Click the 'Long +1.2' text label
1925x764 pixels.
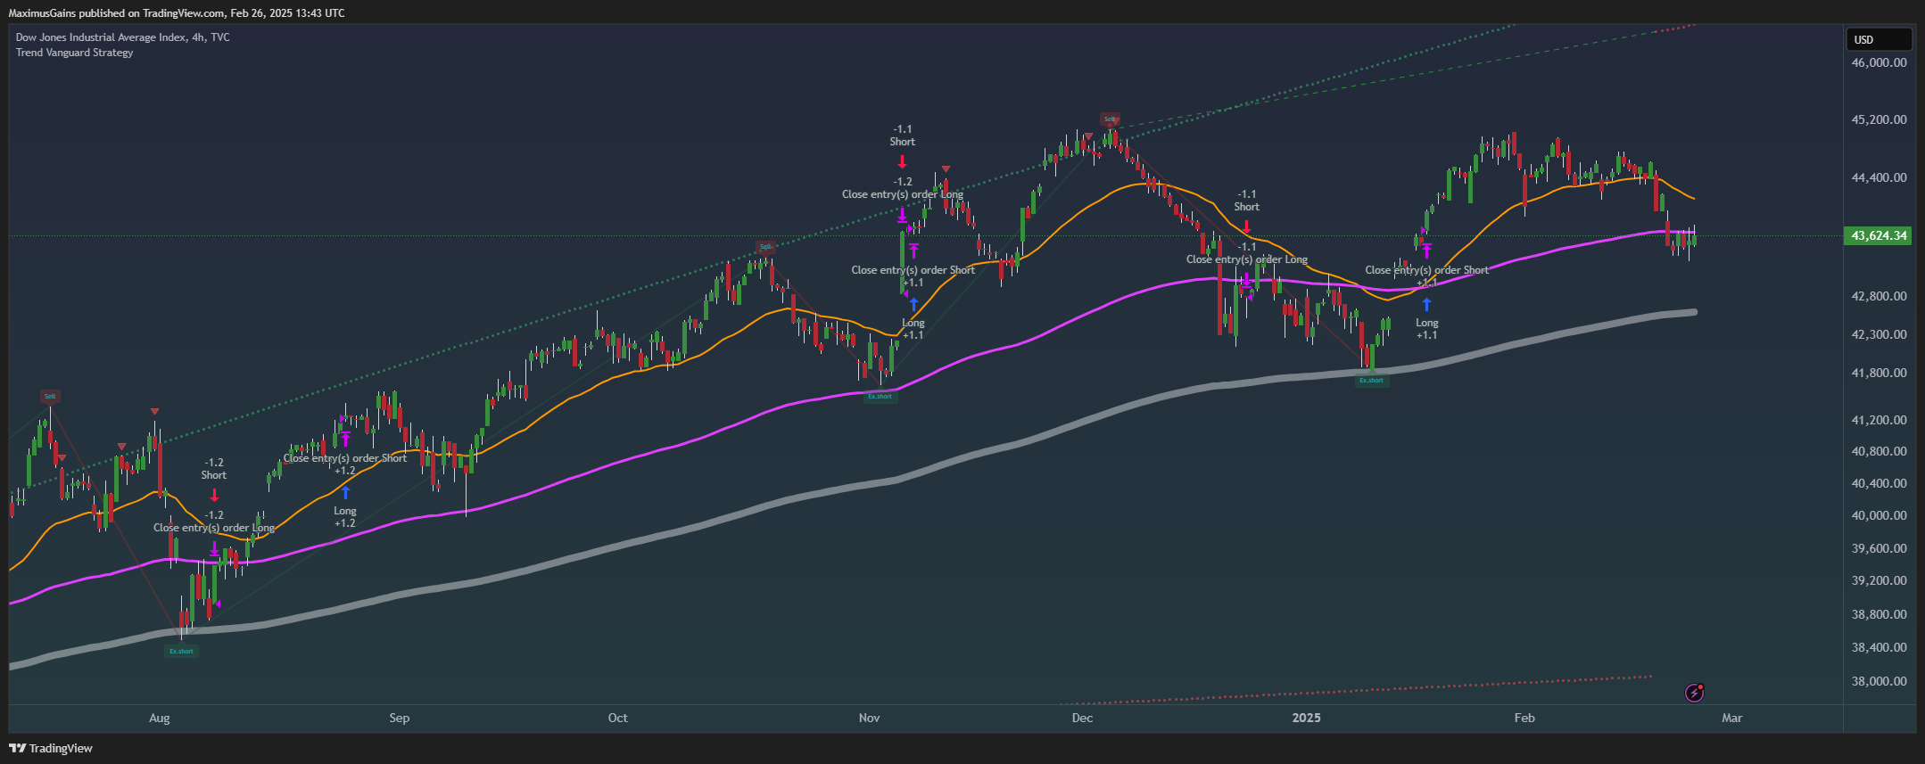[x=345, y=517]
